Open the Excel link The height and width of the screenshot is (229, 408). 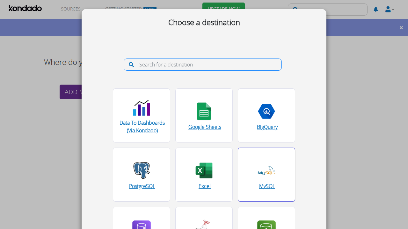pyautogui.click(x=205, y=186)
